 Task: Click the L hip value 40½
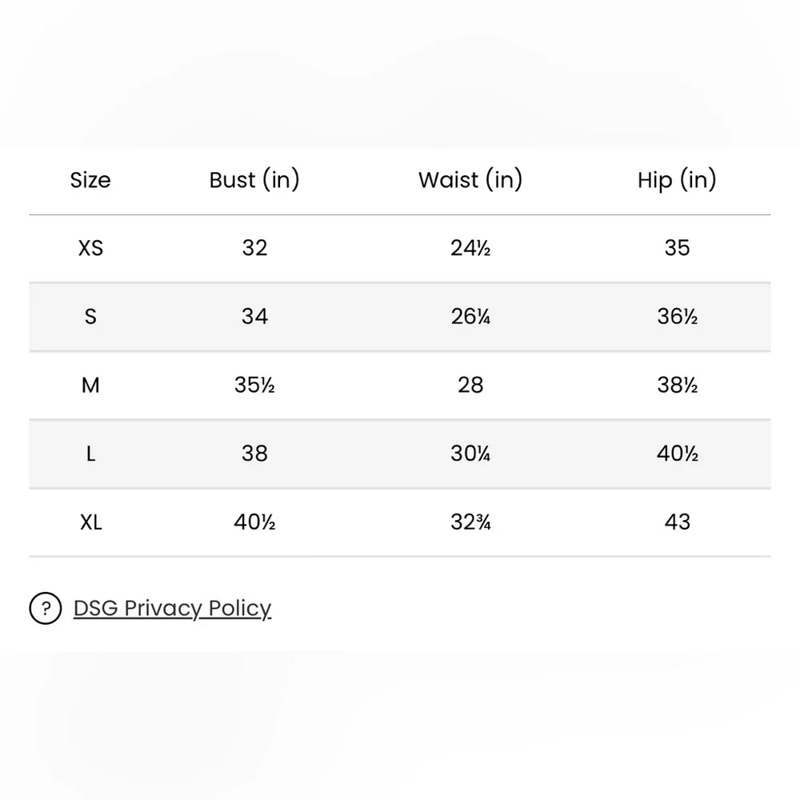[678, 454]
